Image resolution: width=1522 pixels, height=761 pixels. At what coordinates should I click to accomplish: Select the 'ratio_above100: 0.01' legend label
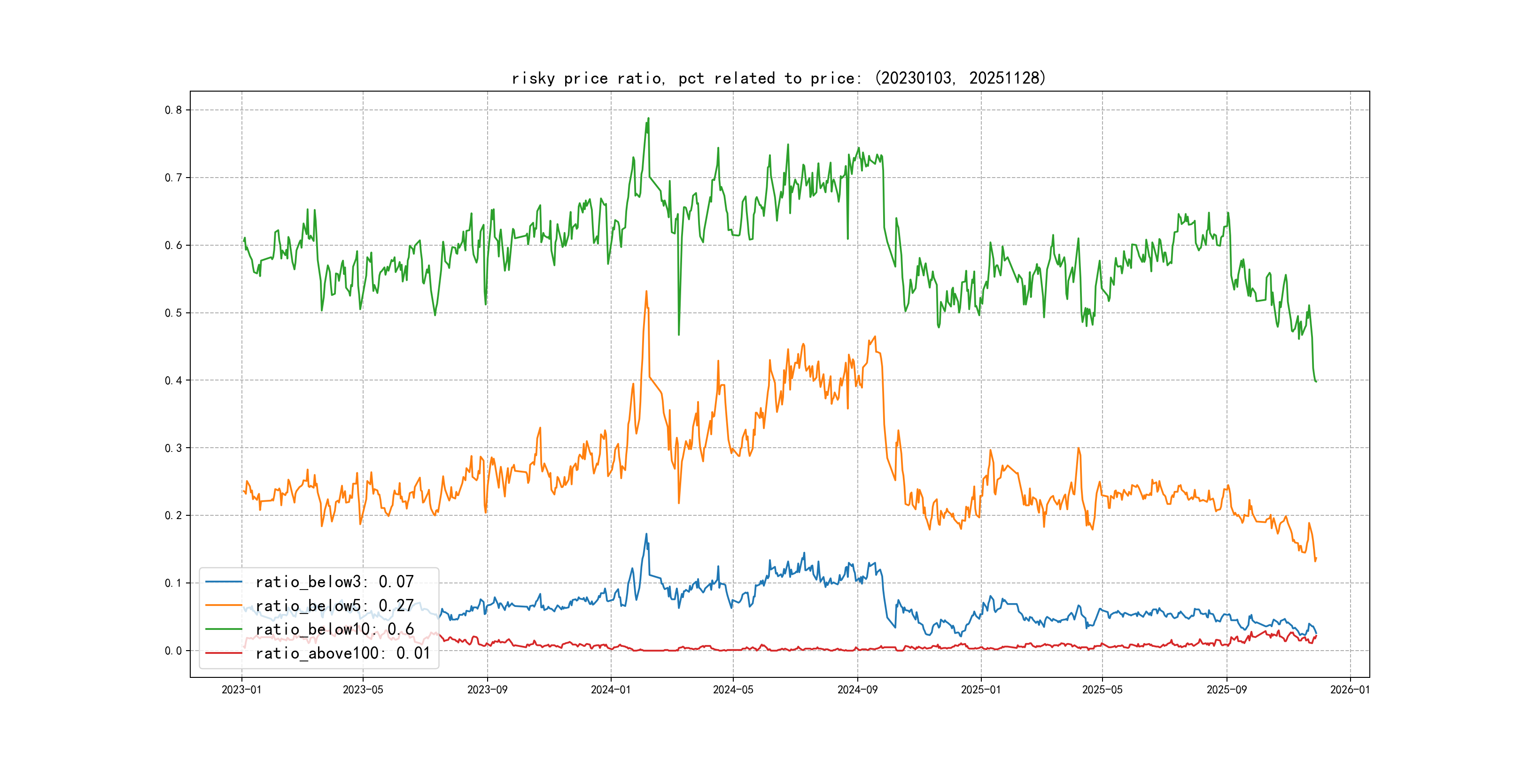343,653
